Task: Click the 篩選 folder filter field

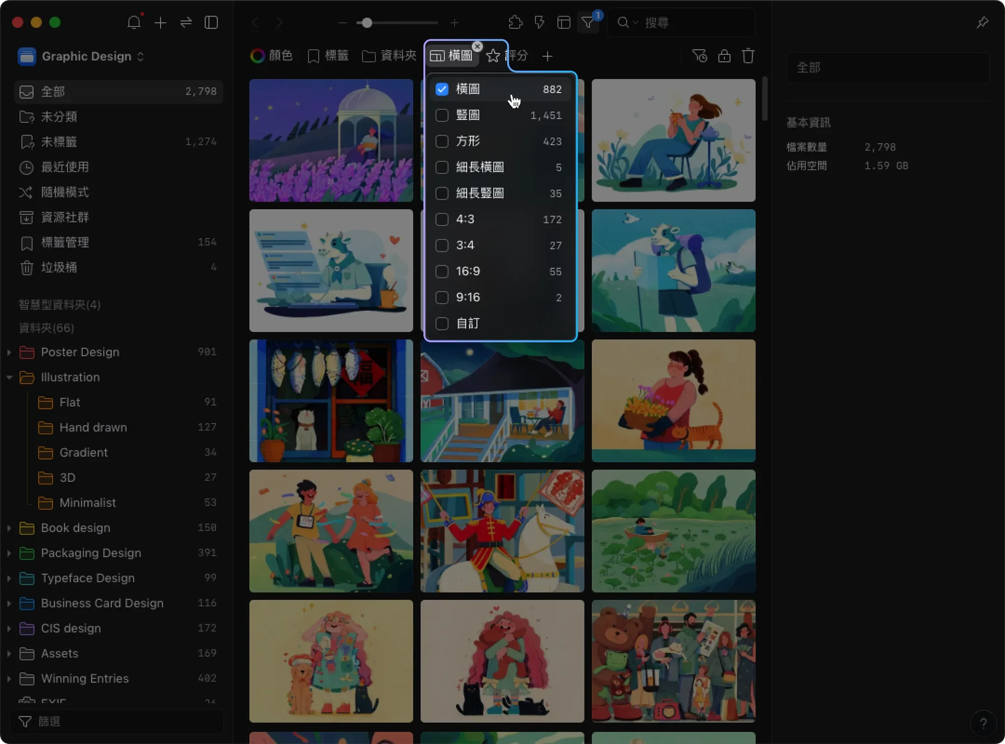Action: point(117,721)
